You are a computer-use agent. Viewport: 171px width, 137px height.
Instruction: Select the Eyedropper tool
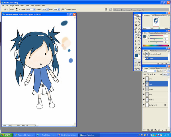[139, 48]
